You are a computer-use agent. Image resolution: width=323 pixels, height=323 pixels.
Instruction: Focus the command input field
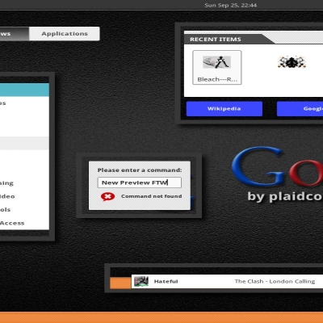point(140,182)
